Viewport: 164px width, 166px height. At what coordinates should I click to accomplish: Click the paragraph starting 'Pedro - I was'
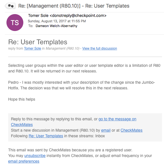(81, 85)
